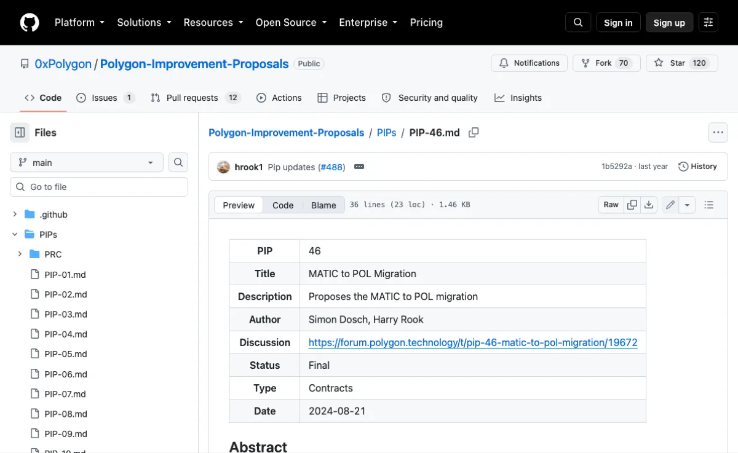Select the Preview view toggle

pyautogui.click(x=239, y=205)
